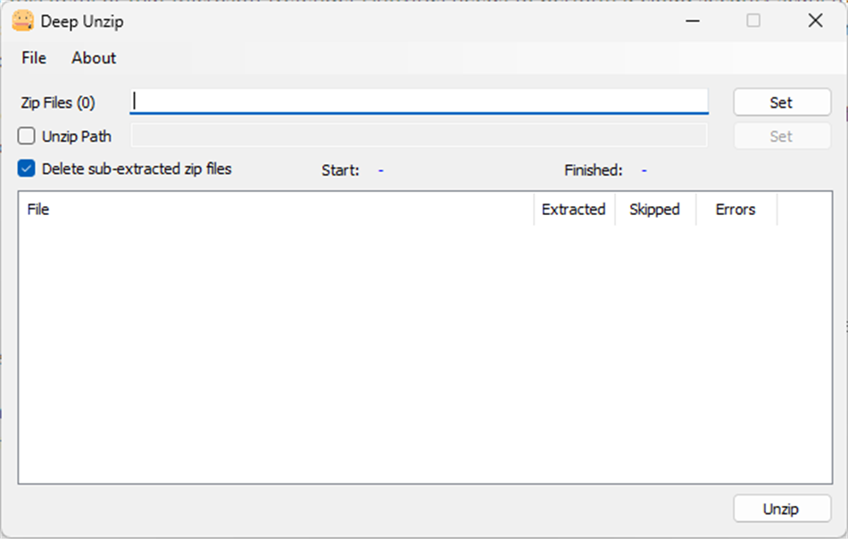This screenshot has height=539, width=848.
Task: Click the Extracted column header
Action: click(573, 210)
